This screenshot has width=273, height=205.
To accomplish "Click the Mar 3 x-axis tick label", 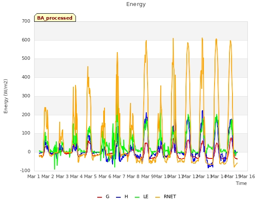I will (62, 176).
